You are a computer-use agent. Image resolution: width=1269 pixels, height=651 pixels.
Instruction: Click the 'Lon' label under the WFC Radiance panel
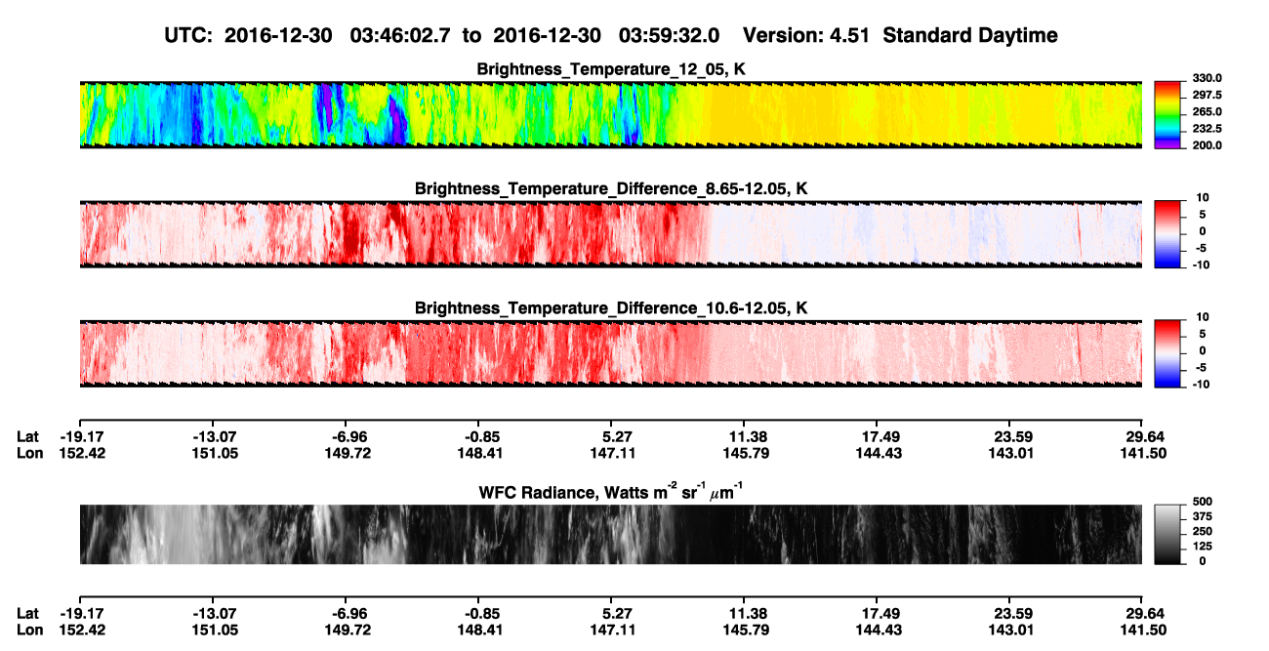tap(29, 630)
